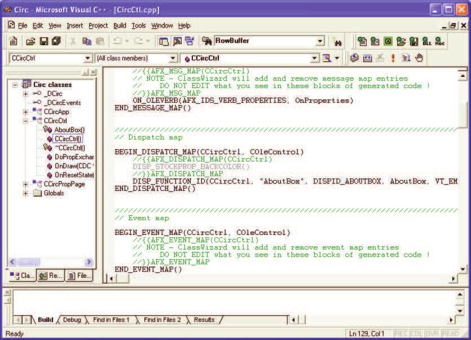The image size is (471, 340).
Task: Toggle the Workspace window icon
Action: pyautogui.click(x=164, y=41)
